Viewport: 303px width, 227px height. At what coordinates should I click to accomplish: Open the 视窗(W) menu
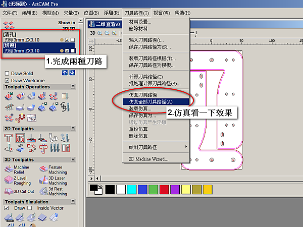click(162, 13)
